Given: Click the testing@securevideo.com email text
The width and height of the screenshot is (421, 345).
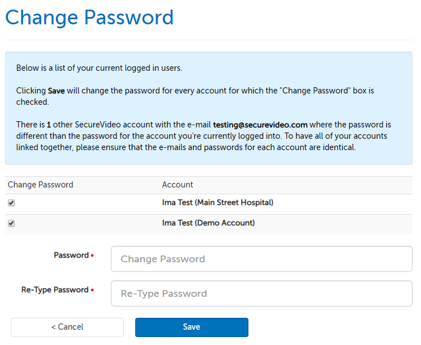Looking at the screenshot, I should (x=260, y=125).
